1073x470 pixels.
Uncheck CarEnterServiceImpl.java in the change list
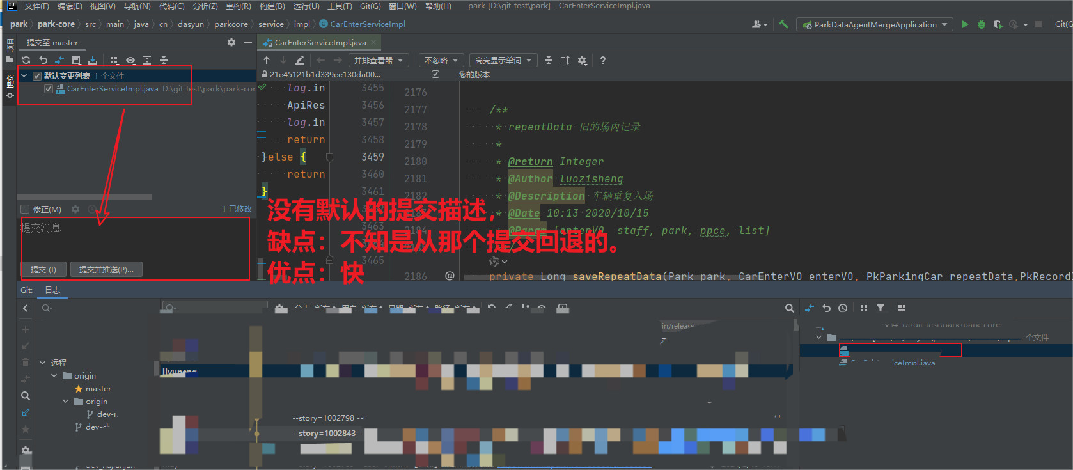[x=49, y=89]
